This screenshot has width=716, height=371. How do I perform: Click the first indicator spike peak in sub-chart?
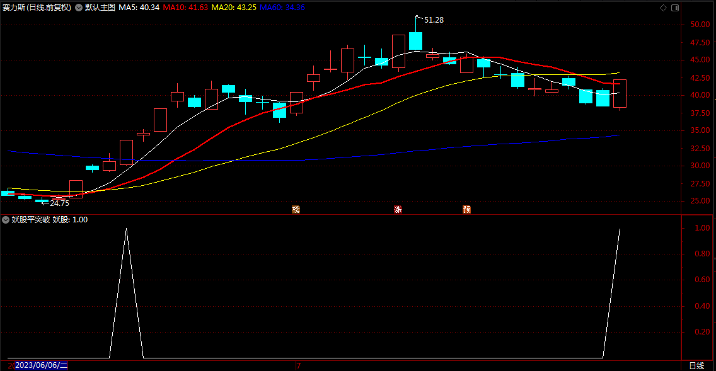127,229
